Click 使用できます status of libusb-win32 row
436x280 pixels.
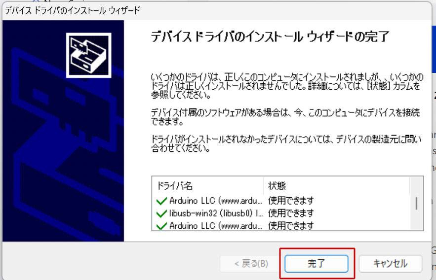tap(291, 213)
